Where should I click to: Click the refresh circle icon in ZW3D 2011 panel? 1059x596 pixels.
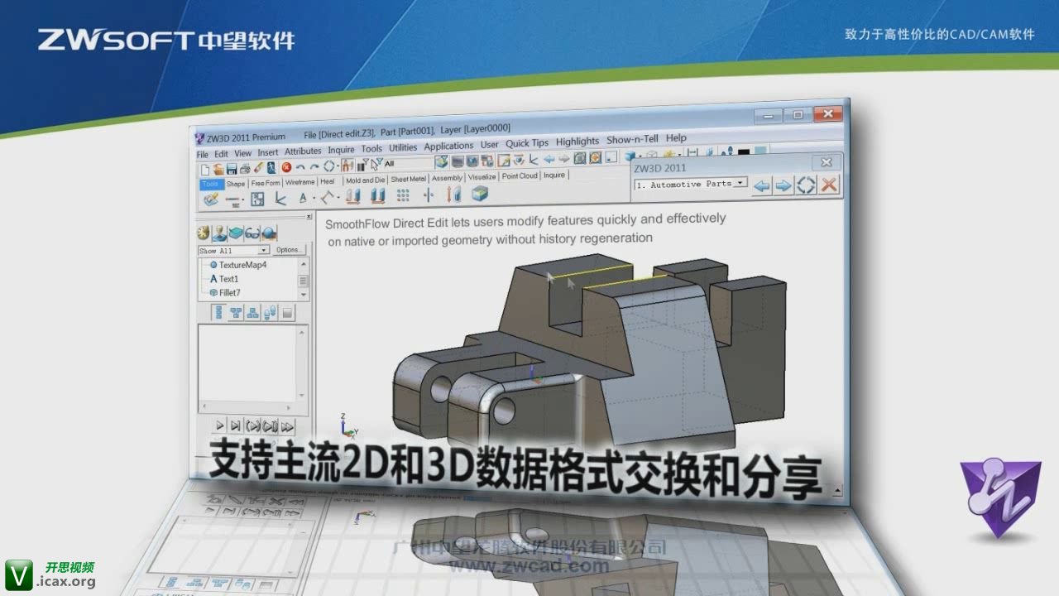pos(806,185)
